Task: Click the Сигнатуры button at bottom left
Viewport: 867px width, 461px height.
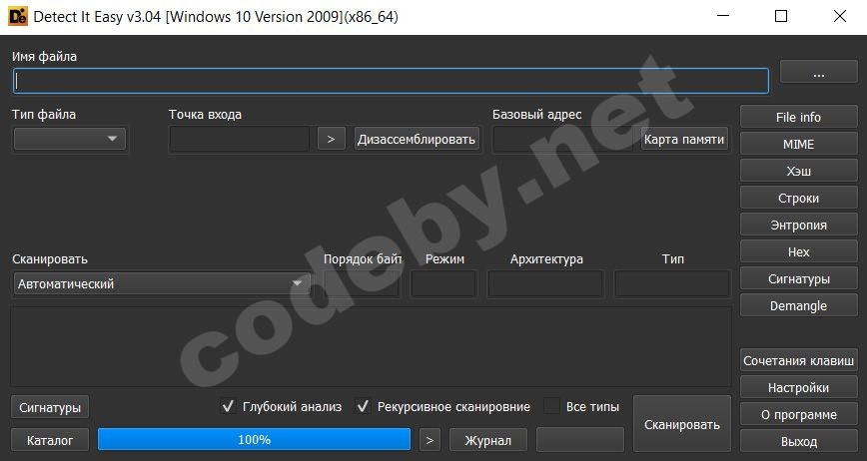Action: coord(50,407)
